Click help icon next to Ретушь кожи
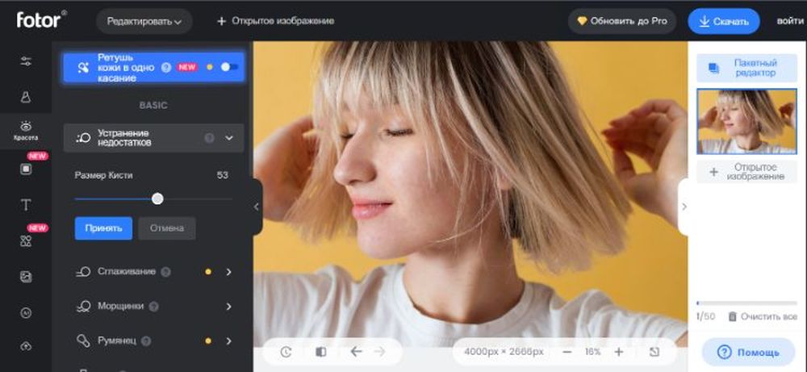 pos(165,68)
